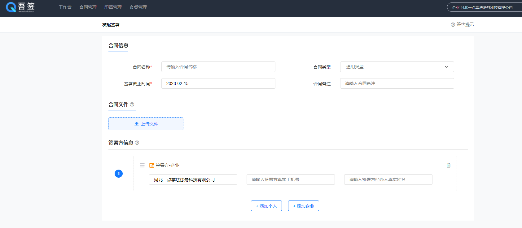Focus the 签署方经办人真实姓名 input field

(388, 179)
